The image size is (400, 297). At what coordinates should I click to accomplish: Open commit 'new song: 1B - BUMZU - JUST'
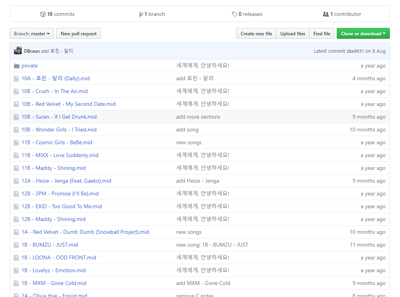pyautogui.click(x=212, y=245)
